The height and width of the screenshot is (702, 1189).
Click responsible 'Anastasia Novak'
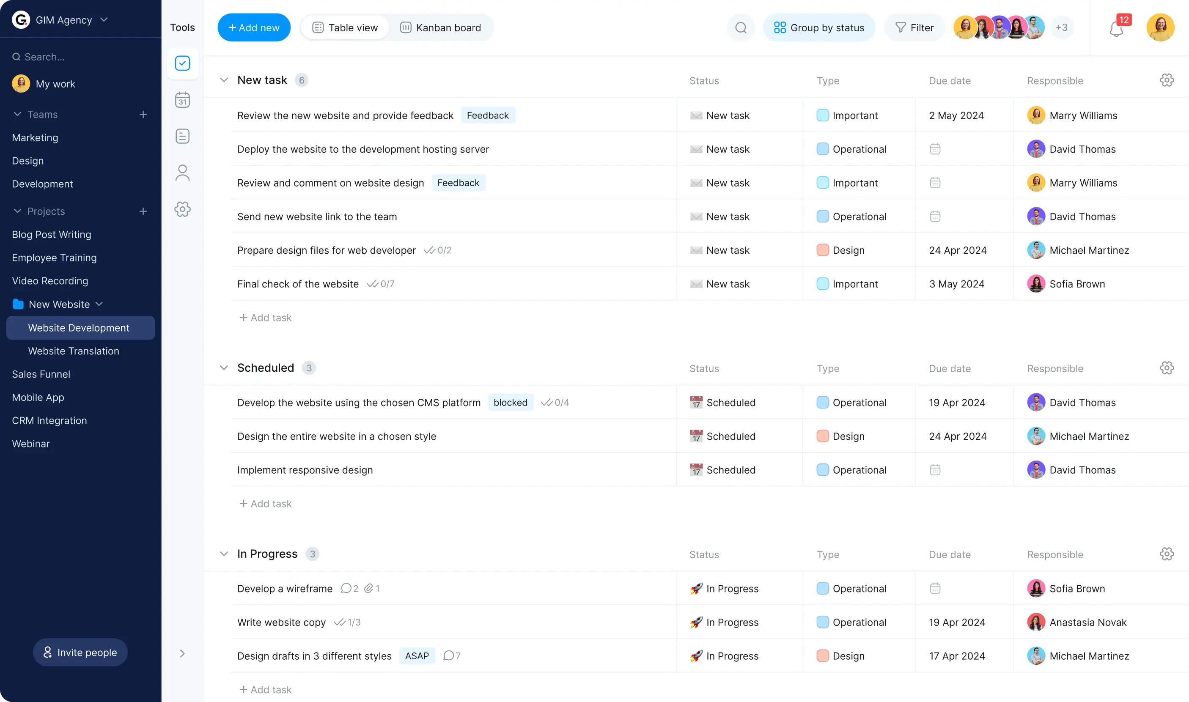click(x=1077, y=622)
